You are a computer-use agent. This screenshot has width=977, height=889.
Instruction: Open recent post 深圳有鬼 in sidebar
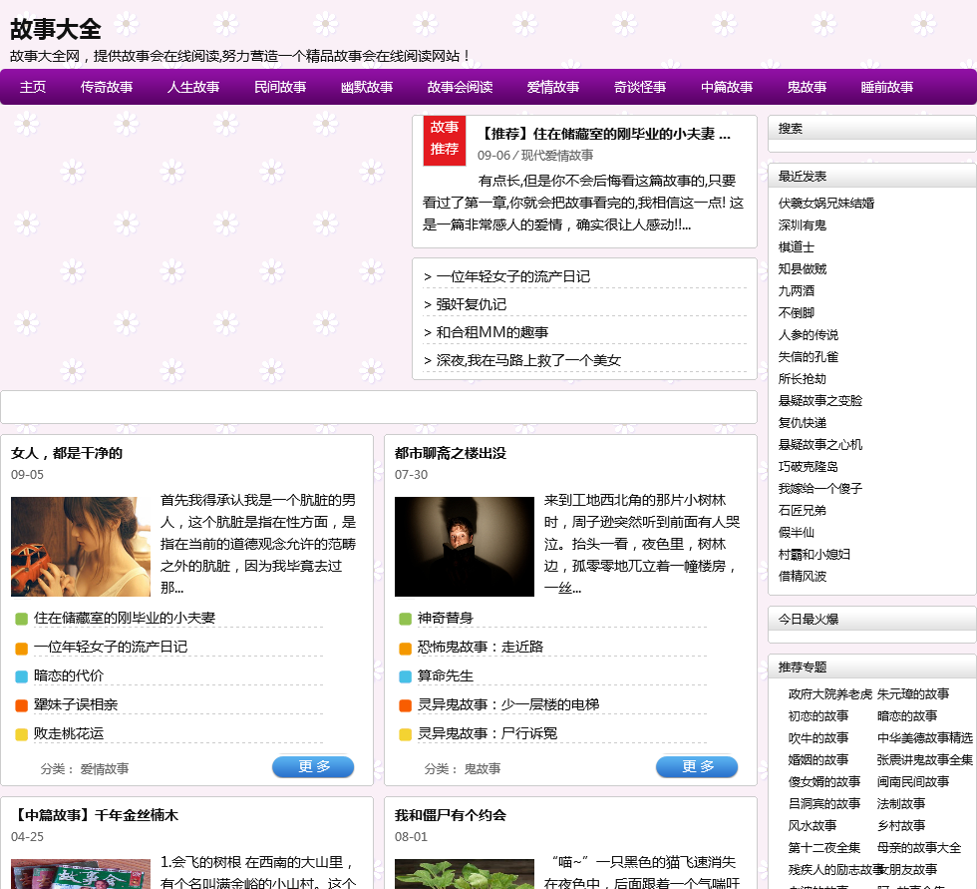pyautogui.click(x=803, y=225)
